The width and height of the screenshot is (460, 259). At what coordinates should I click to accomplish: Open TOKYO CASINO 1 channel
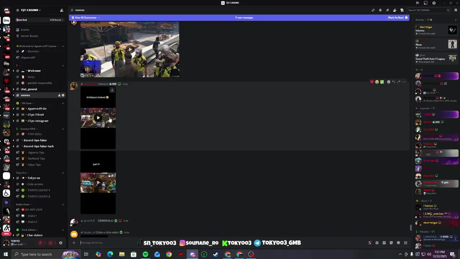[x=39, y=190]
